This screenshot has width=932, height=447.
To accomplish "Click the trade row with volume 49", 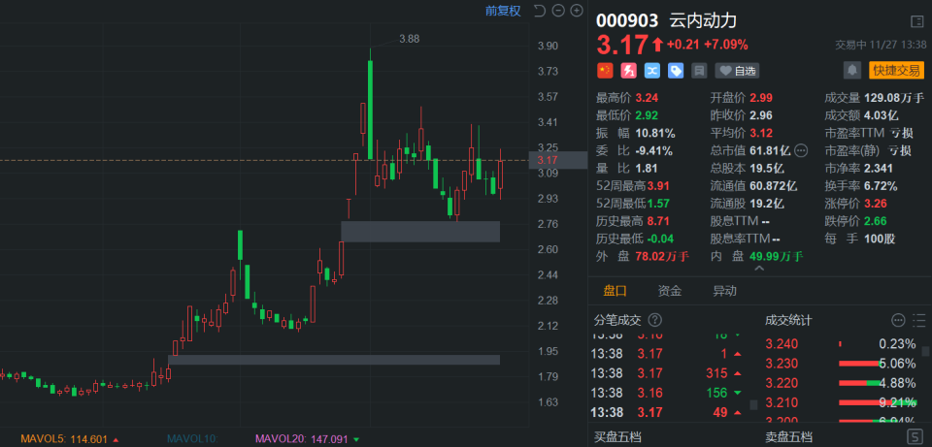I will pos(667,412).
